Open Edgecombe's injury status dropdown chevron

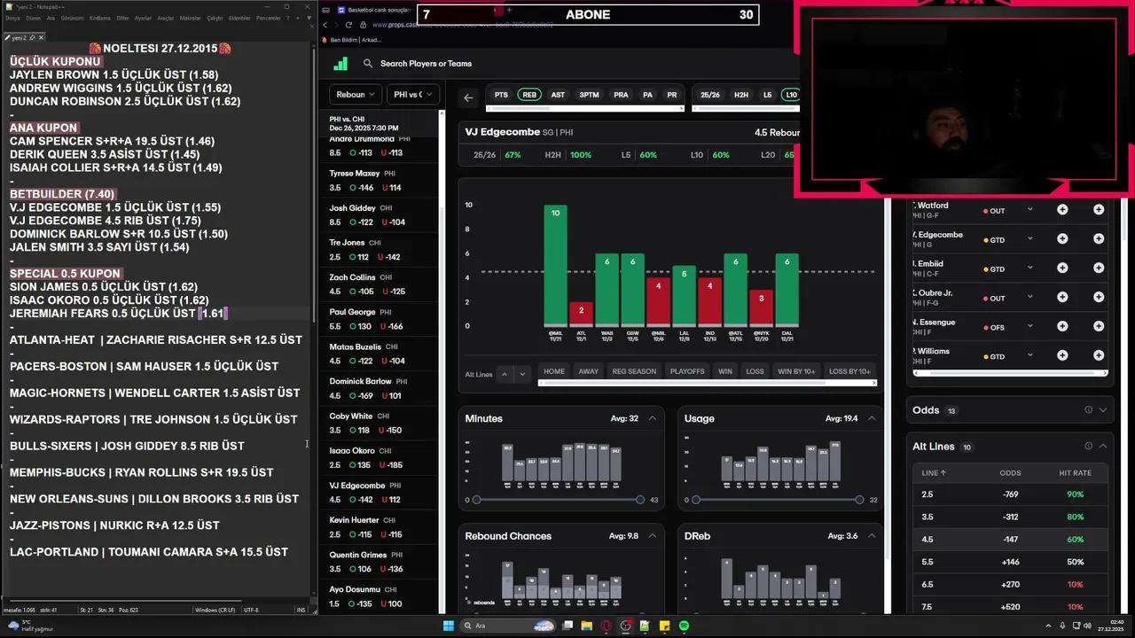point(1030,239)
